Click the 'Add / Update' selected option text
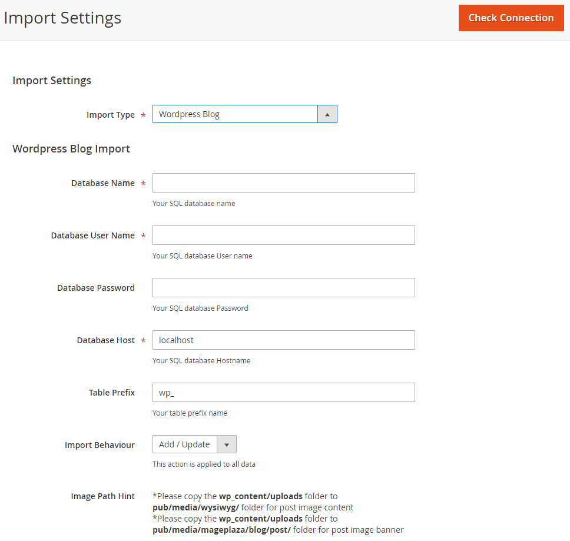This screenshot has height=541, width=570. 184,444
